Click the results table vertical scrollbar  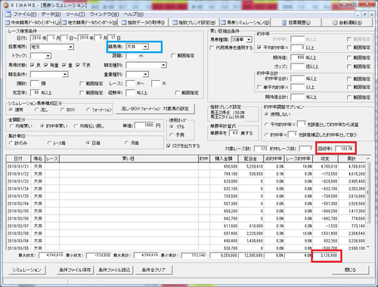point(368,203)
